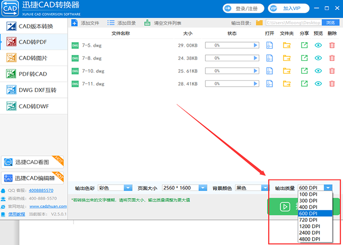Share the 7-10.dwg file
This screenshot has width=343, height=245.
point(304,71)
